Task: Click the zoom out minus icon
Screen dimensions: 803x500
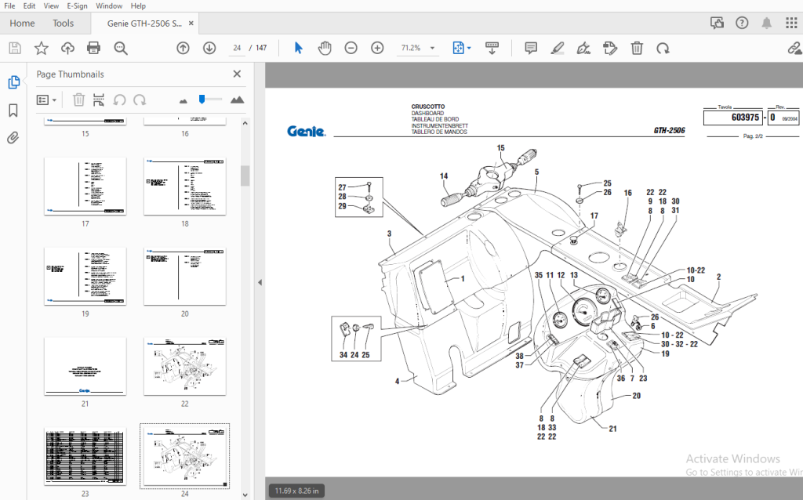Action: coord(351,48)
